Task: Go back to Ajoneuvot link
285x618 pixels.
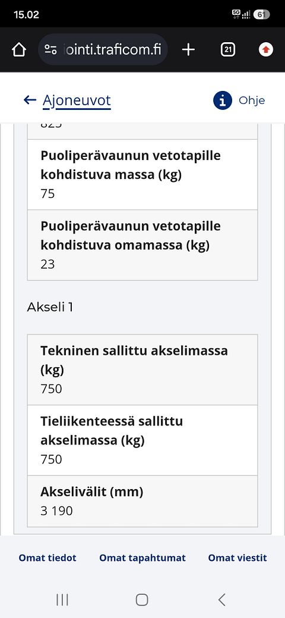Action: click(x=77, y=101)
